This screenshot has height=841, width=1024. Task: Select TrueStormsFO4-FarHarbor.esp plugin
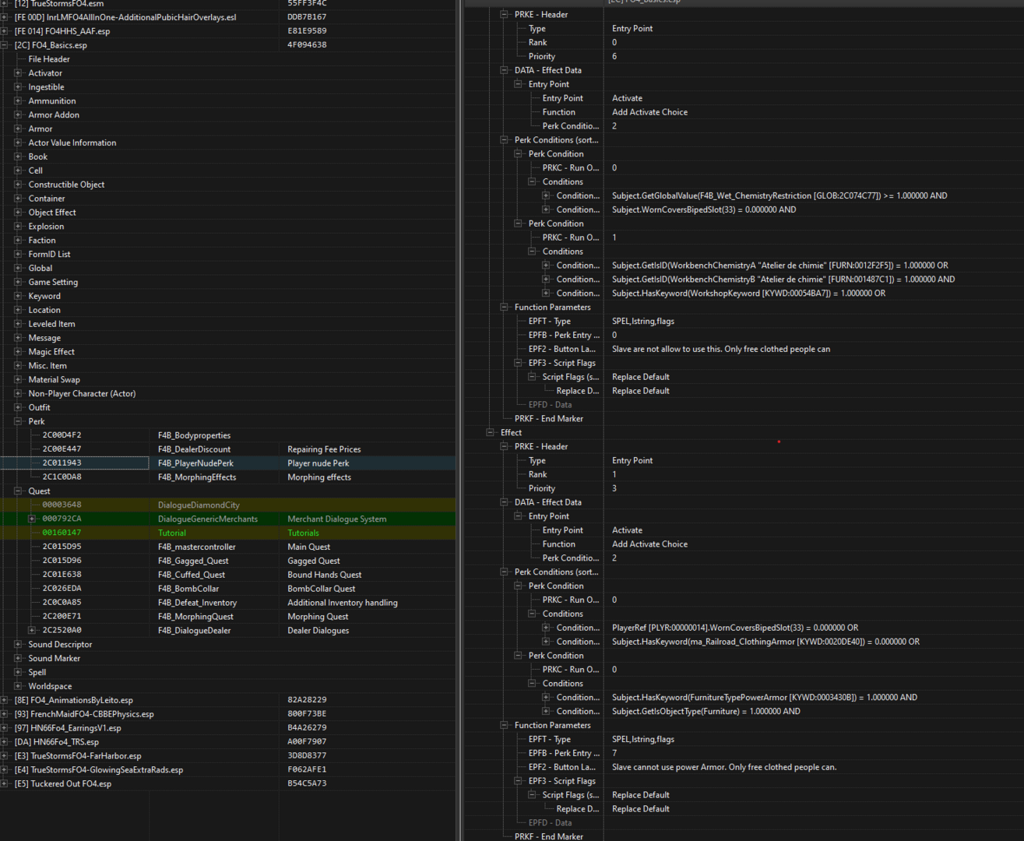[x=78, y=756]
